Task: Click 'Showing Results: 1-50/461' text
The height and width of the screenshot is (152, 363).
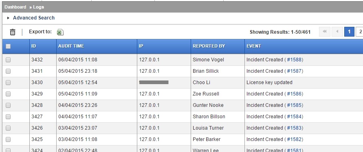Action: [280, 32]
